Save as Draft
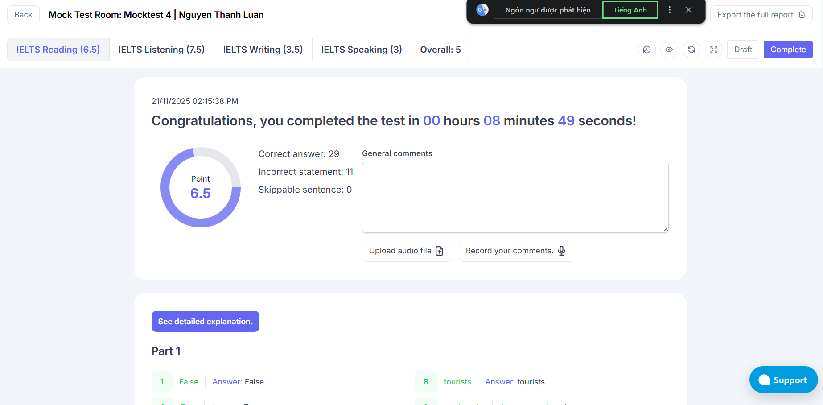The width and height of the screenshot is (823, 405). pos(743,50)
